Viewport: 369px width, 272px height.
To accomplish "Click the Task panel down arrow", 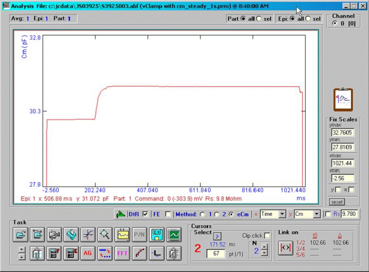I will (x=22, y=256).
